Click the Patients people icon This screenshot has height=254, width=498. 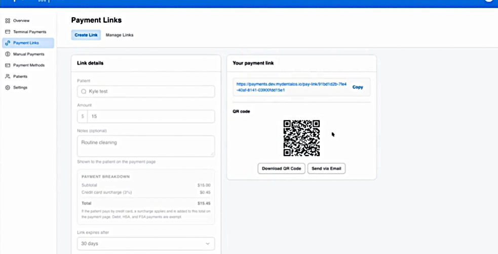(8, 76)
